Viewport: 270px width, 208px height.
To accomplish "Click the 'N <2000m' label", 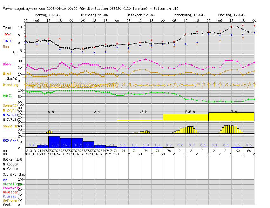I will pos(10,169).
